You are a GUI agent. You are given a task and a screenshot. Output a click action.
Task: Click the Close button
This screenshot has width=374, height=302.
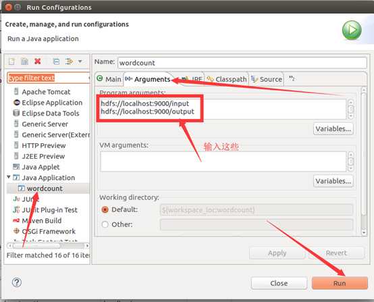coord(279,283)
